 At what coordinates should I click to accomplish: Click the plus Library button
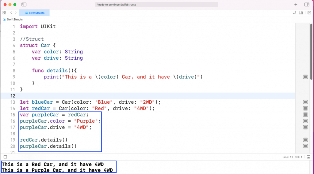296,5
